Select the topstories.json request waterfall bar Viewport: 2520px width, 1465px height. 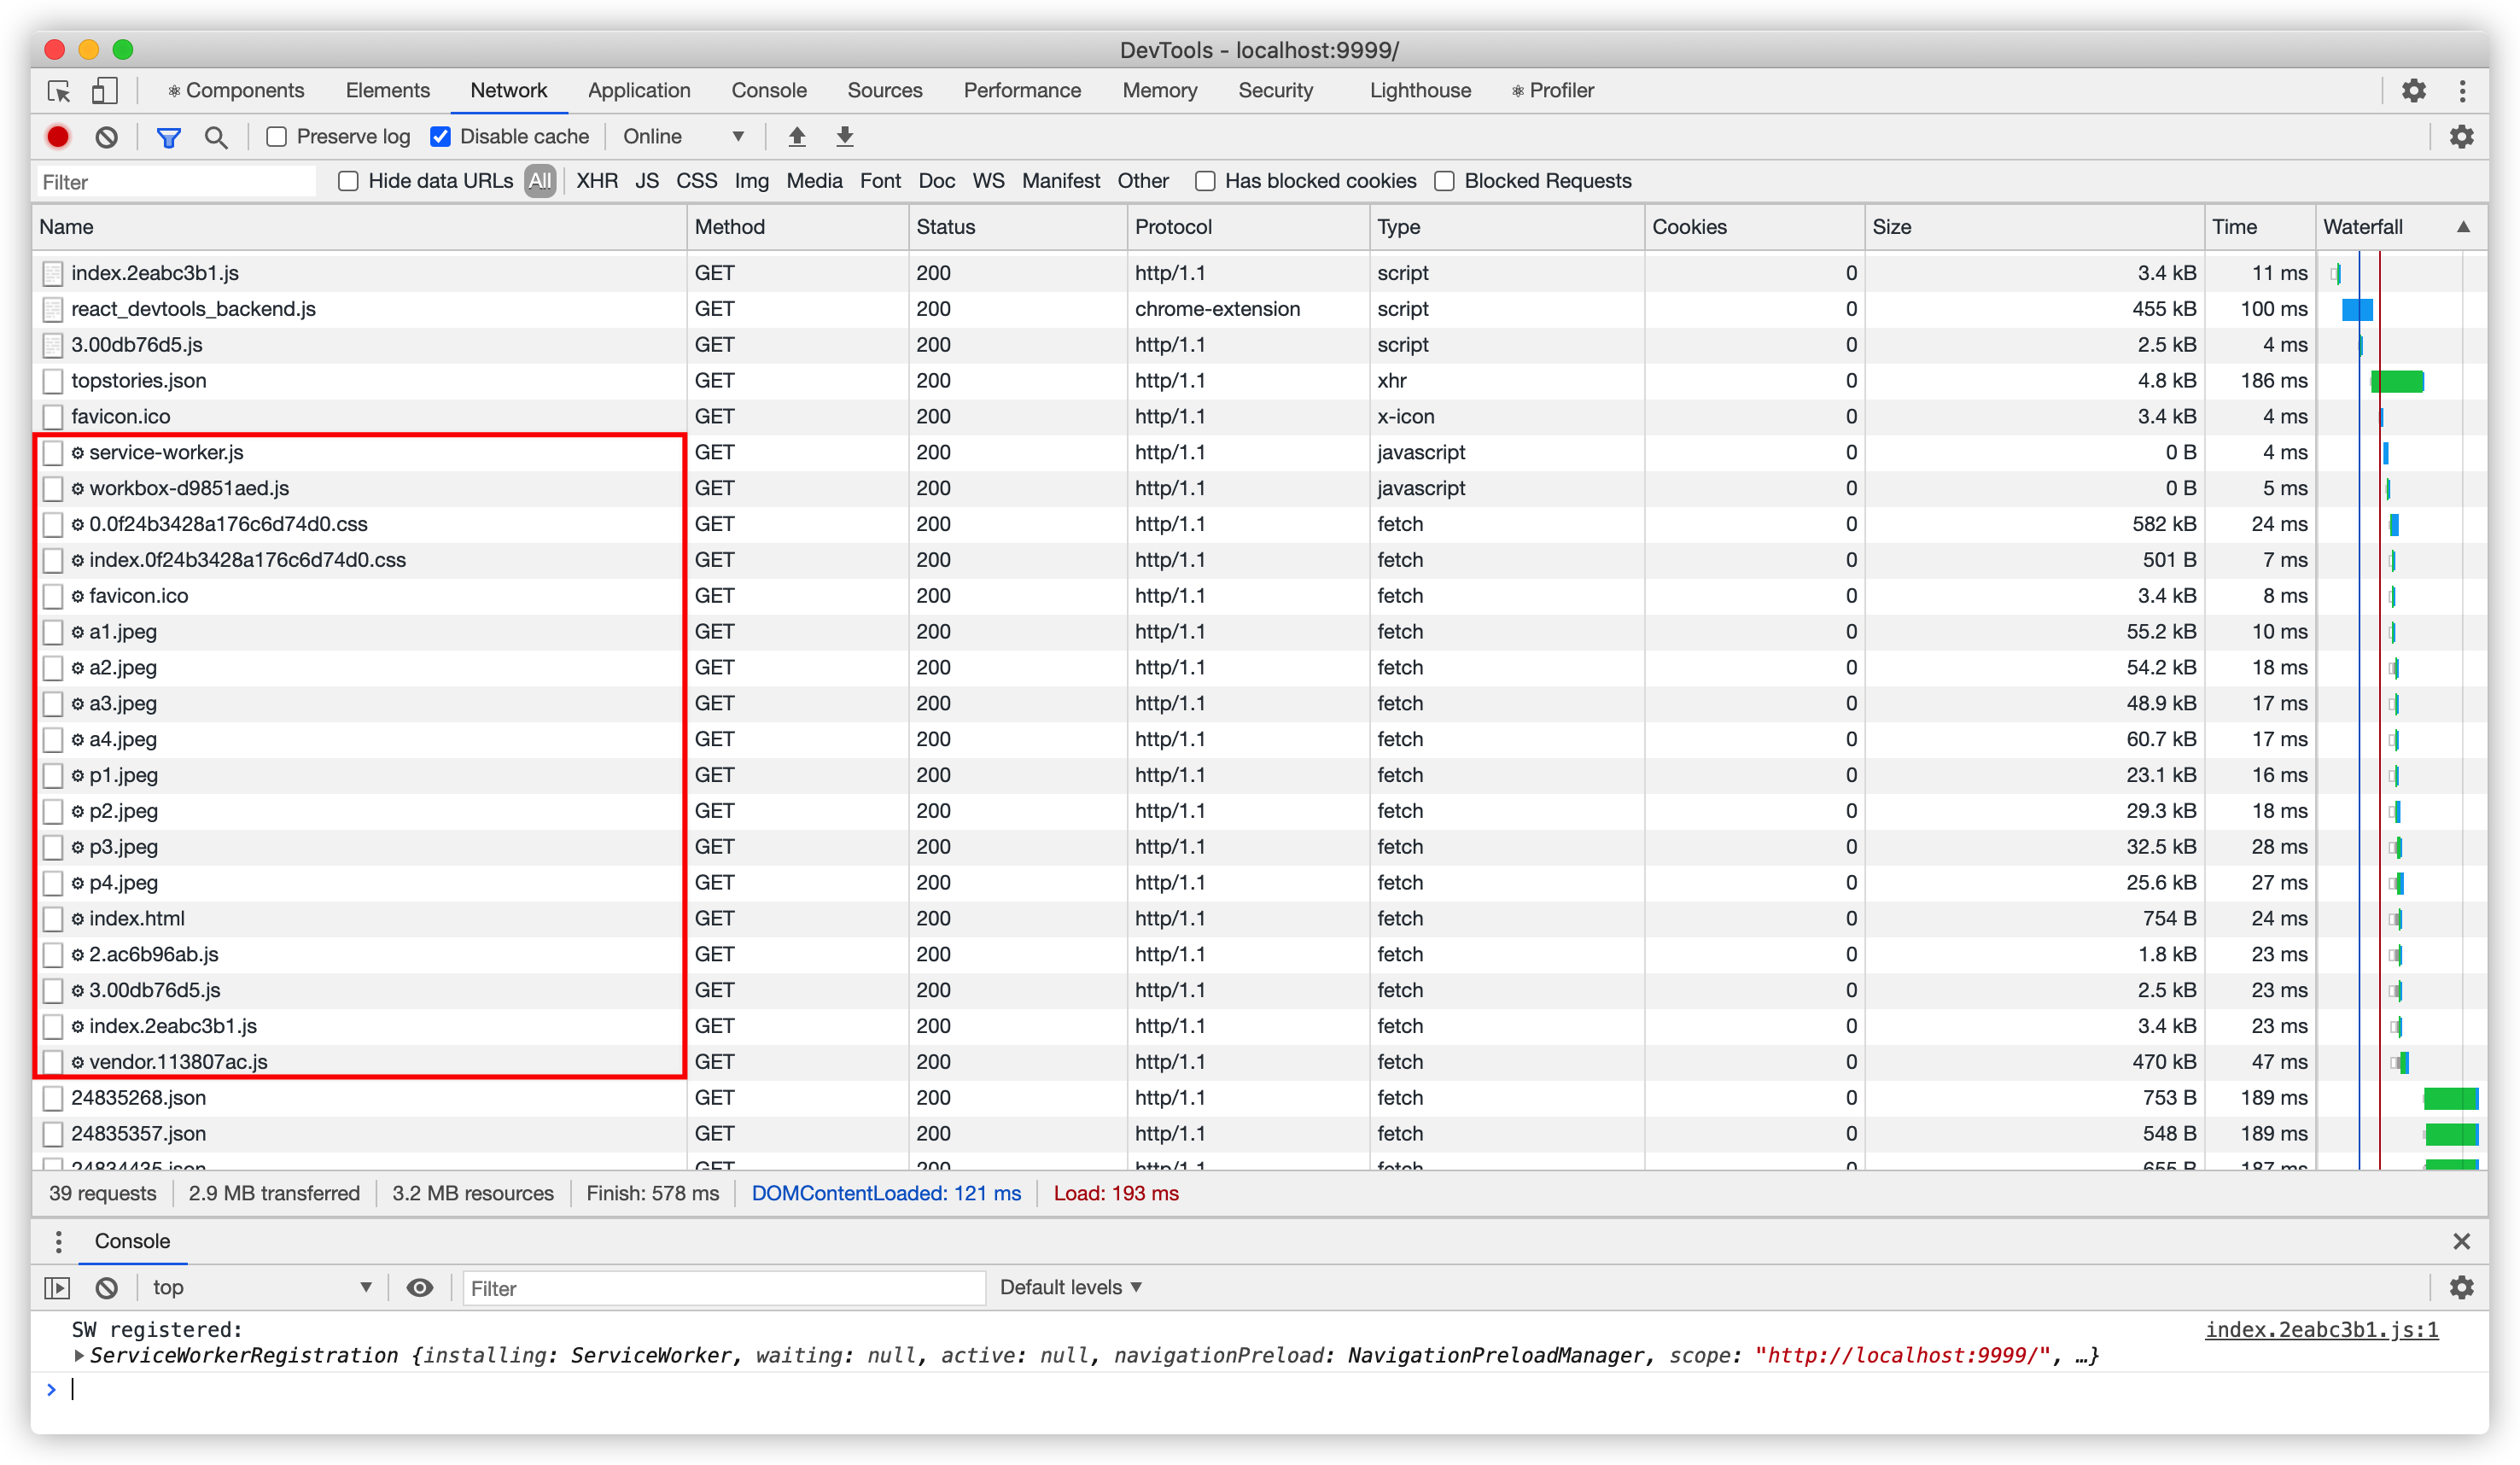tap(2396, 381)
